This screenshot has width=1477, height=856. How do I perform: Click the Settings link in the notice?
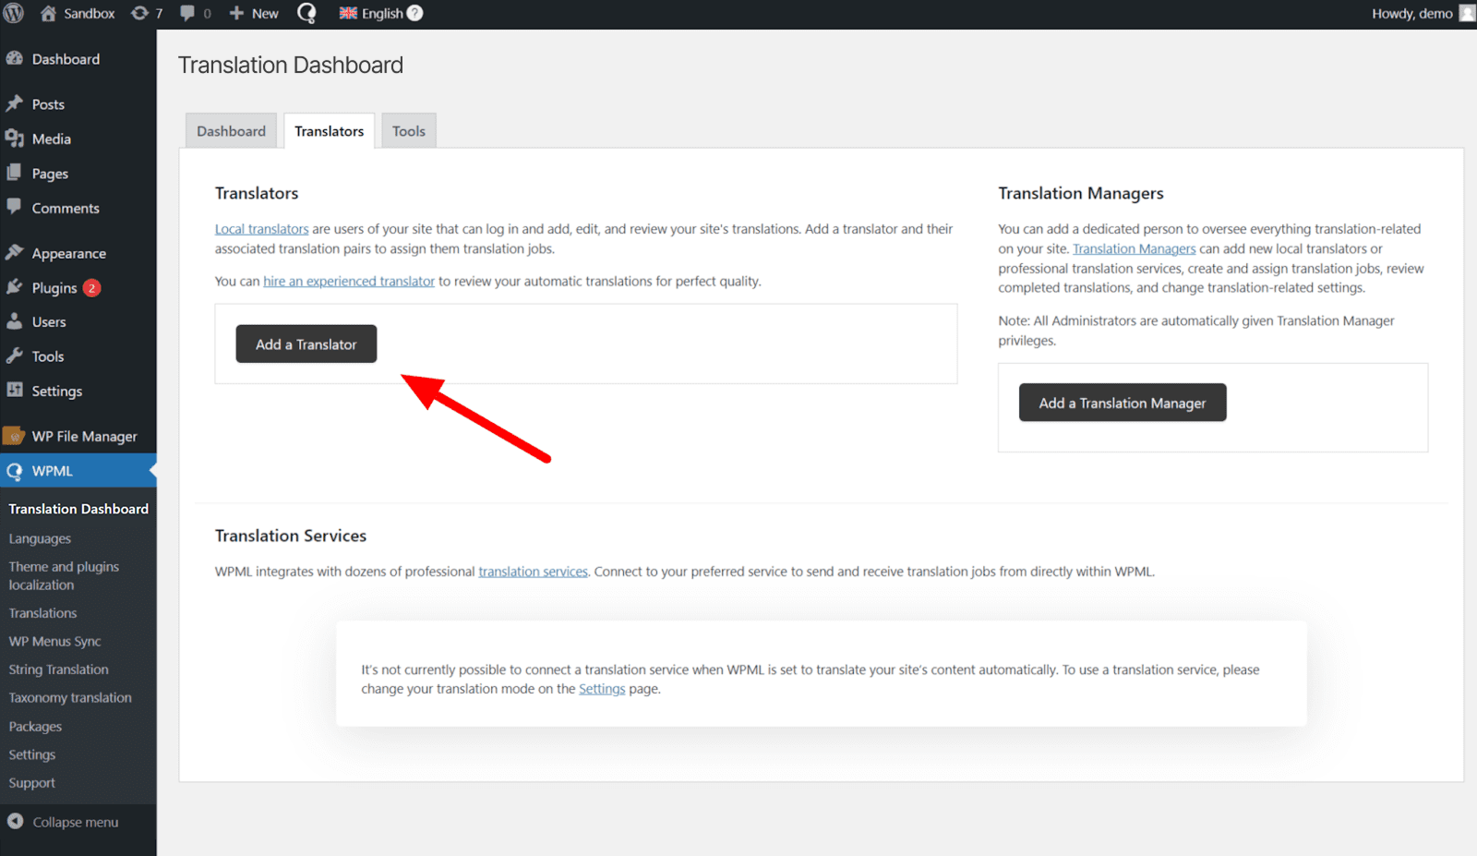point(602,689)
